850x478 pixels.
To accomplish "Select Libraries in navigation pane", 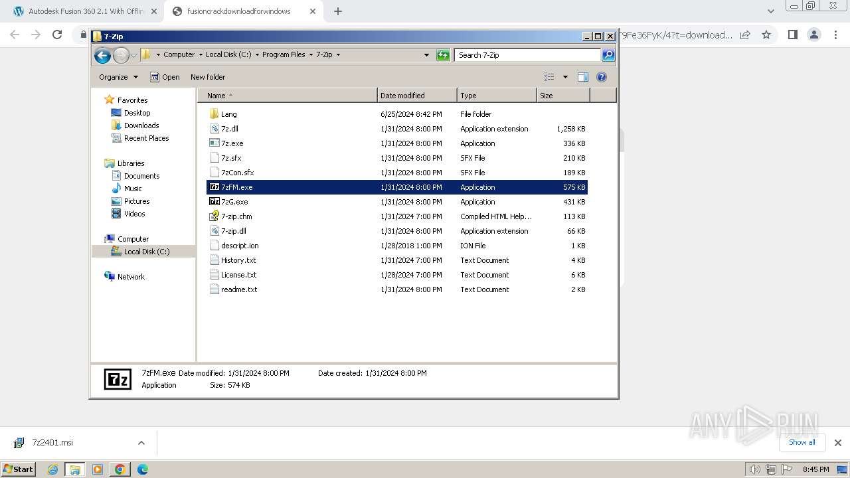I will pos(131,163).
